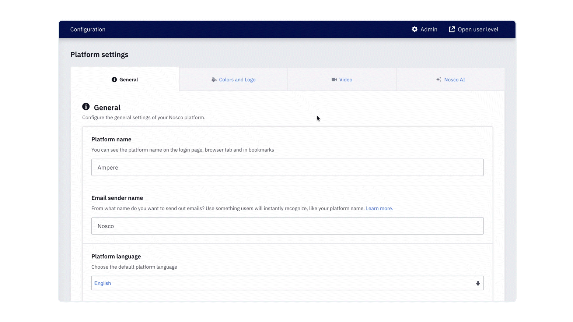Viewport: 573px width, 322px height.
Task: Click the Platform name label
Action: (x=111, y=139)
